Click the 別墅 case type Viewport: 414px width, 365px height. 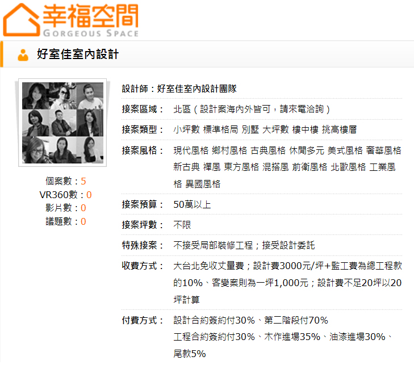click(x=250, y=129)
